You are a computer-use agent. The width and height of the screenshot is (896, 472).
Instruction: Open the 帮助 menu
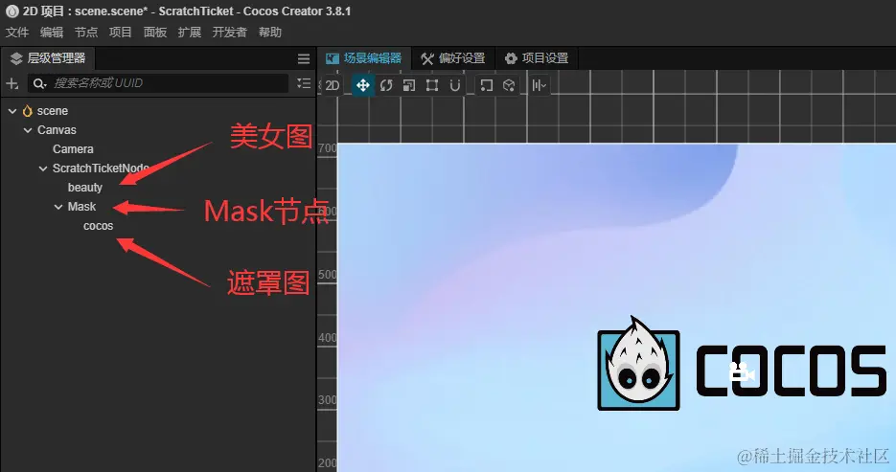(x=270, y=33)
